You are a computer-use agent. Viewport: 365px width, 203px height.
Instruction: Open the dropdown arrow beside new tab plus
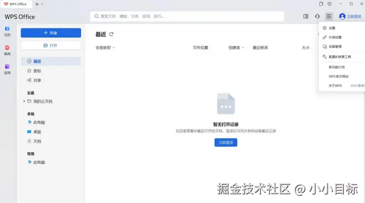[42, 4]
